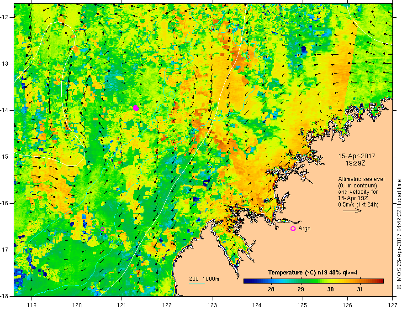Click the 'Altimetric sealevel' legend text
The height and width of the screenshot is (310, 402).
(x=361, y=179)
